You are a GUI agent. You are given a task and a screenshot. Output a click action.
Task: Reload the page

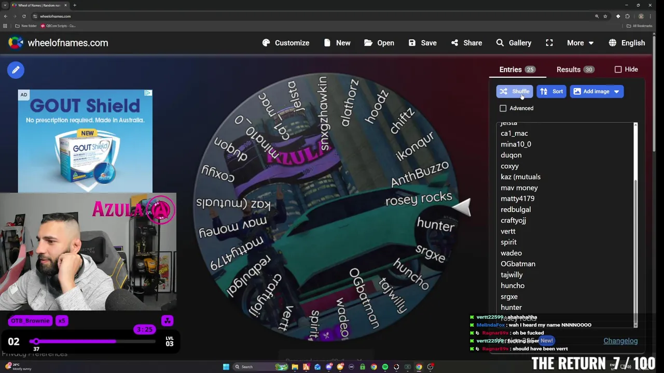[x=24, y=16]
